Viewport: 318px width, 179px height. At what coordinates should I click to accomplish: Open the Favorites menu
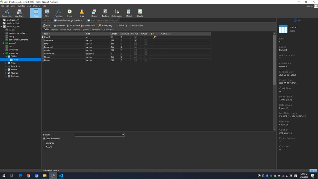[21, 6]
